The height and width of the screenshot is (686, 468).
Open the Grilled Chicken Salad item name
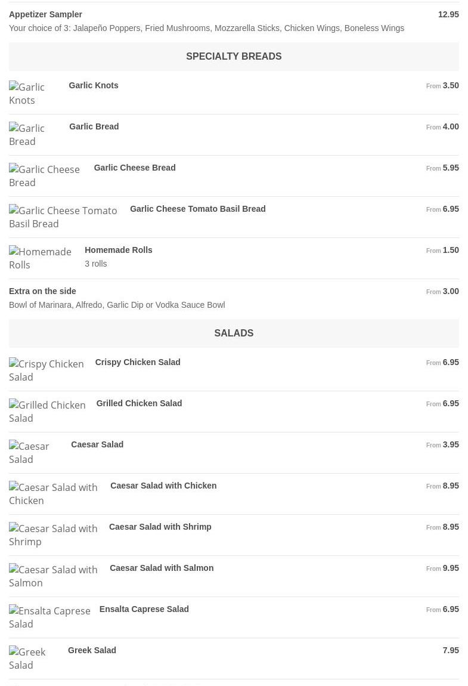(139, 403)
